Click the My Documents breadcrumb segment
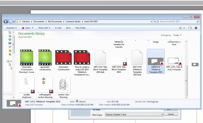The image size is (203, 123). (55, 22)
